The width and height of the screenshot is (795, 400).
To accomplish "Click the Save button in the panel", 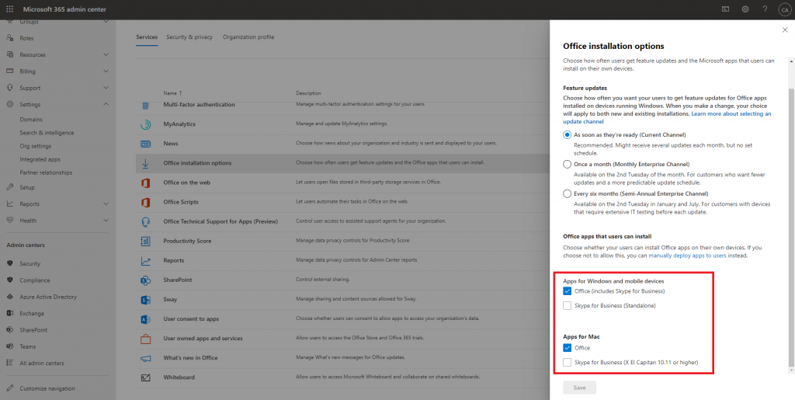I will (x=579, y=388).
